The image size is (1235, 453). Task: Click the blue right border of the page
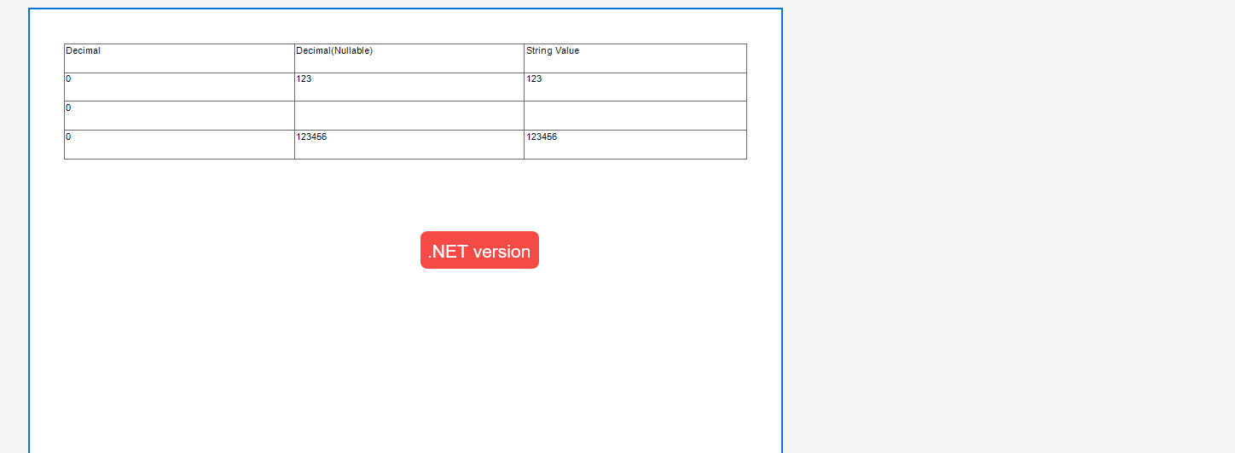point(781,230)
